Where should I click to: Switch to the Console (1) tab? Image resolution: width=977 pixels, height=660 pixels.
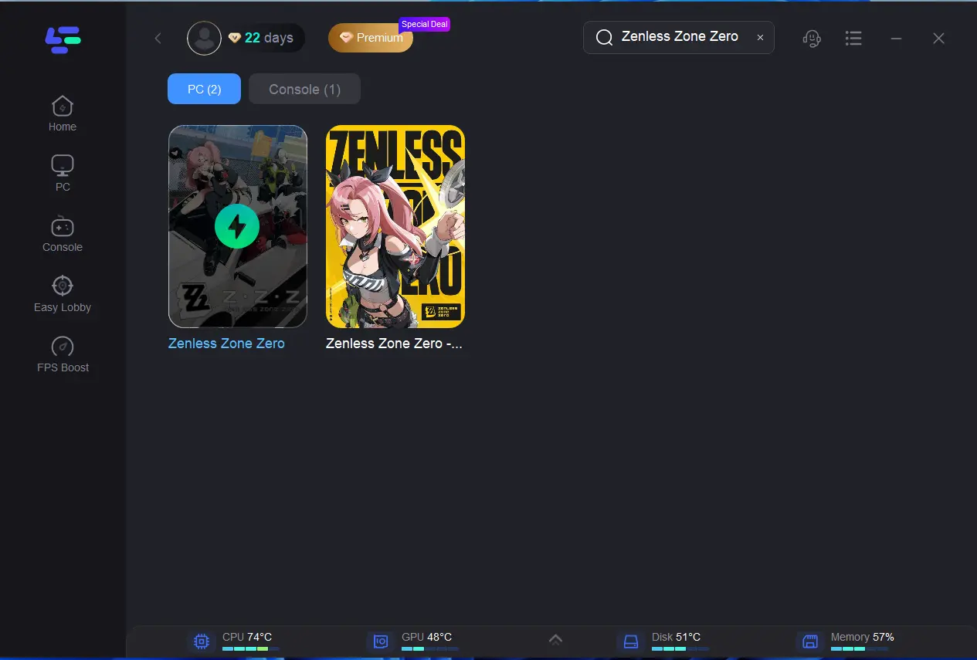click(x=304, y=89)
